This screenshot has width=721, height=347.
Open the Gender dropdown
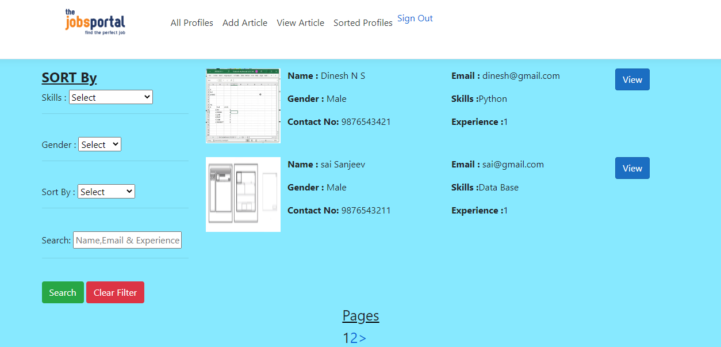[99, 144]
